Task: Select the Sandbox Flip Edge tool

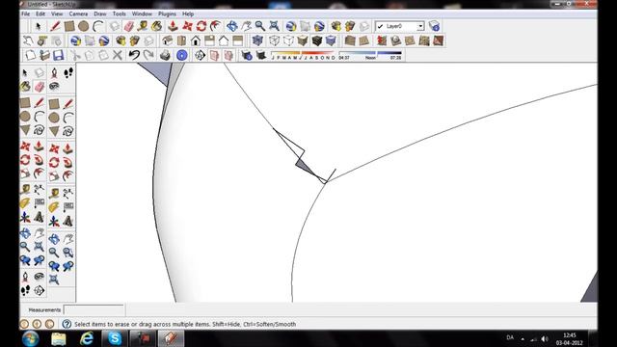Action: pyautogui.click(x=438, y=40)
